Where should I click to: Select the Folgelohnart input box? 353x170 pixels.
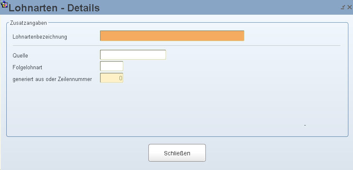coord(112,66)
